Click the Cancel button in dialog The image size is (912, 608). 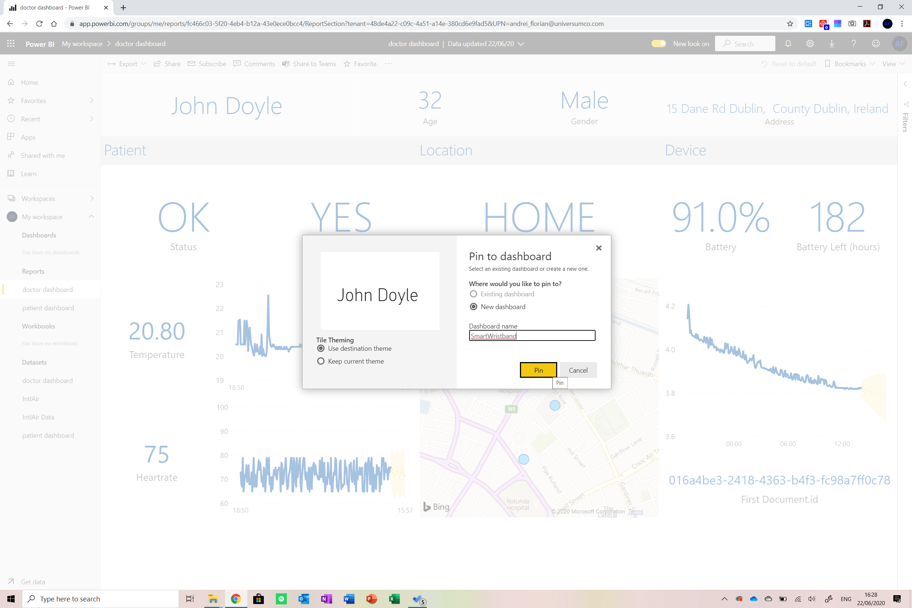tap(578, 370)
